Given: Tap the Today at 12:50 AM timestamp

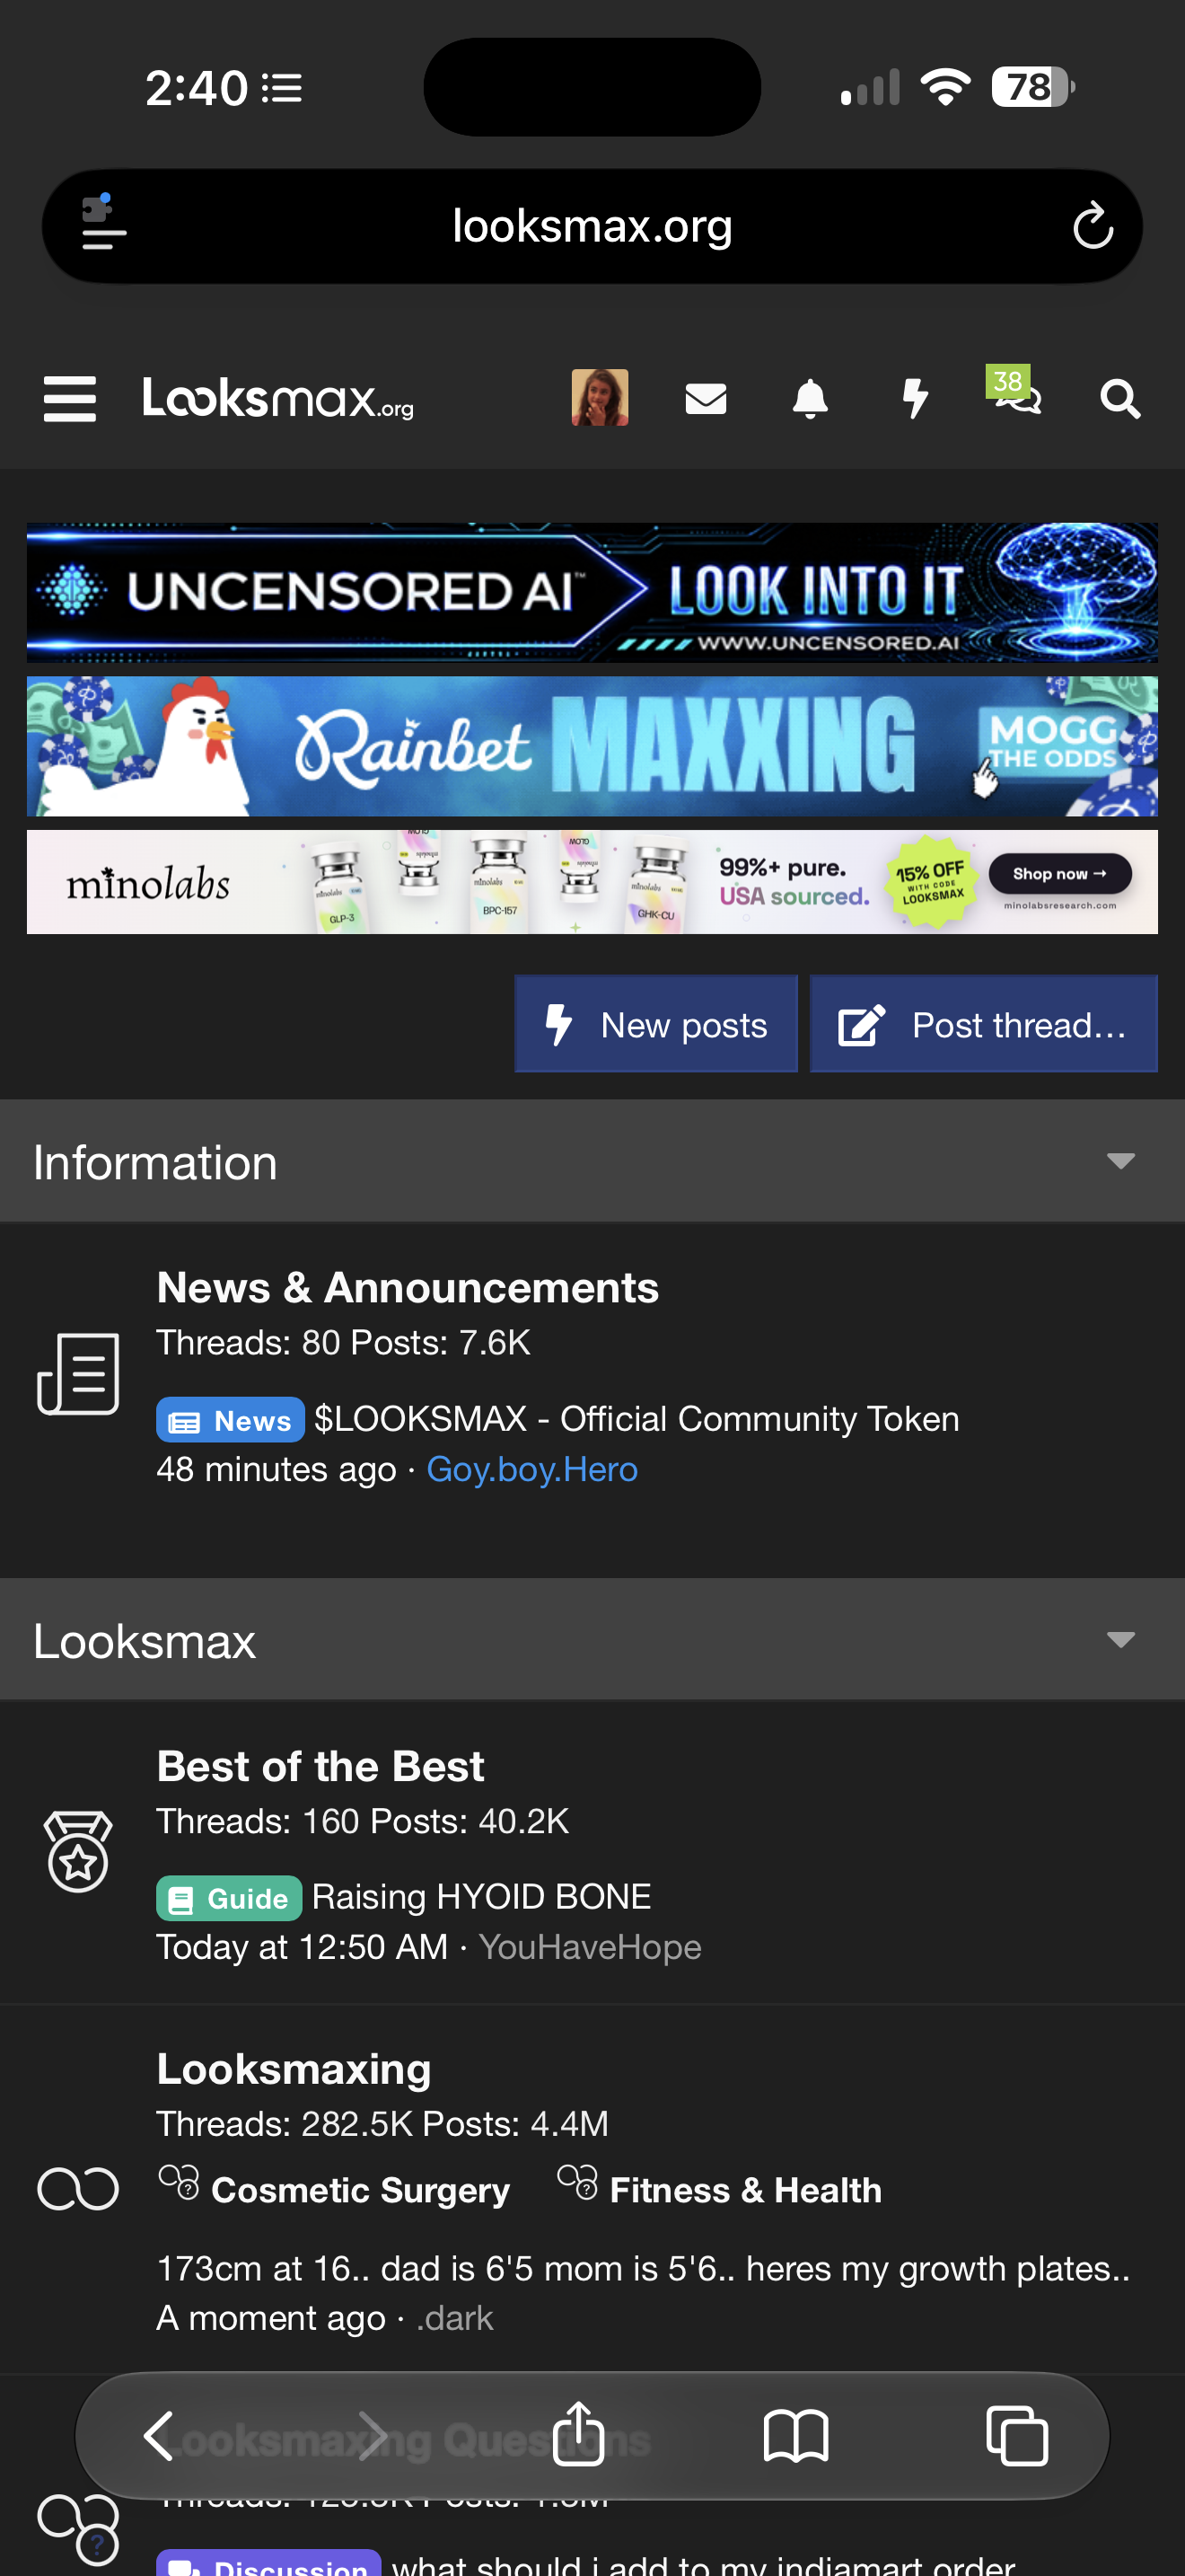Looking at the screenshot, I should pos(302,1947).
